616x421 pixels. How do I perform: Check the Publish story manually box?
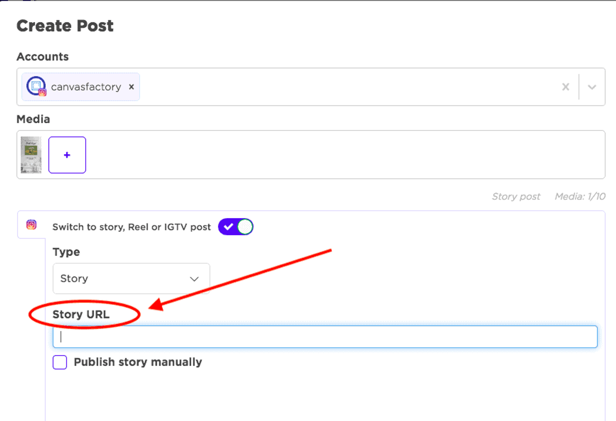pos(60,362)
